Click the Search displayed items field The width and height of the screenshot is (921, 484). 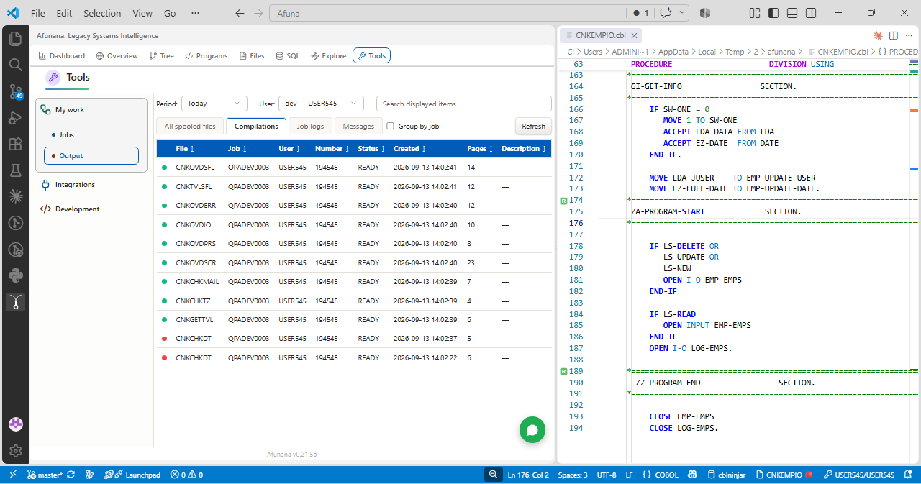coord(464,104)
